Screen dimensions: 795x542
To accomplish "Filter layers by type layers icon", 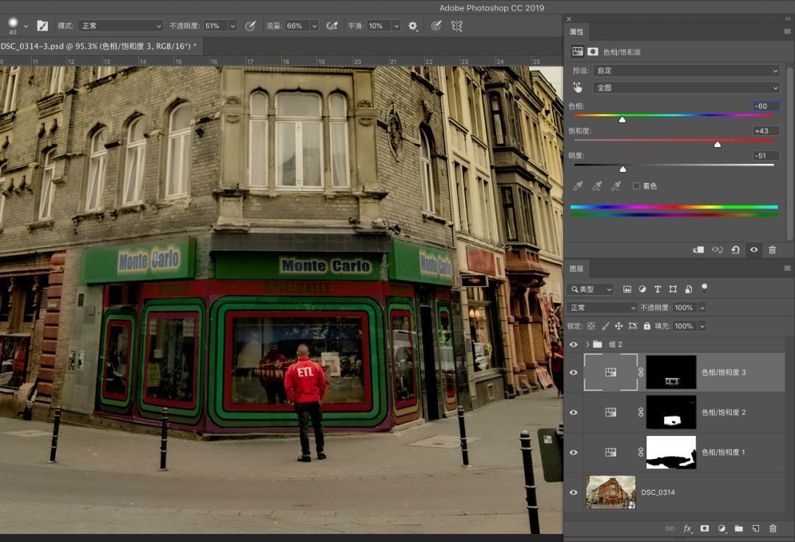I will 657,289.
